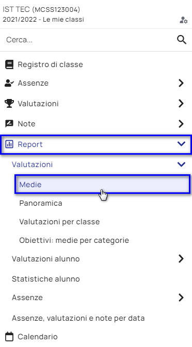Click the Report bar chart icon
The height and width of the screenshot is (347, 192).
[9, 144]
